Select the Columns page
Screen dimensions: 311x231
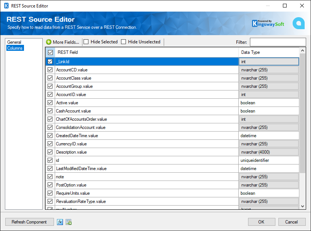click(x=15, y=48)
